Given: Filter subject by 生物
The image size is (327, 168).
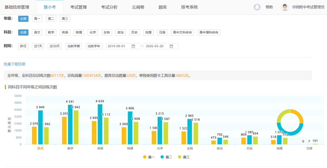Looking at the screenshot, I should pyautogui.click(x=107, y=32).
